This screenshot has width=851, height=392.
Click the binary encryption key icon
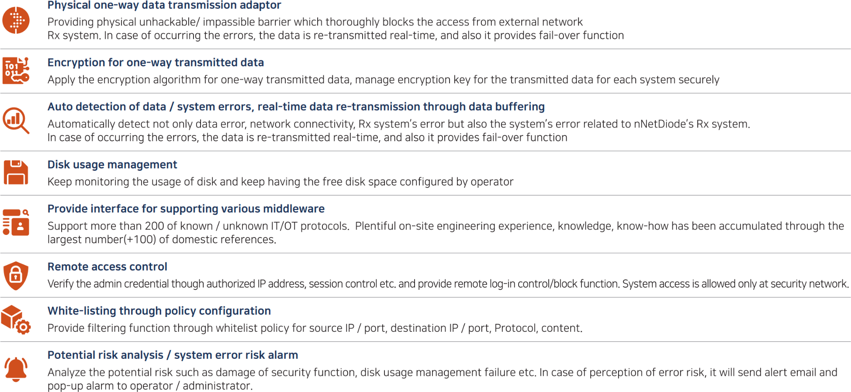(16, 70)
